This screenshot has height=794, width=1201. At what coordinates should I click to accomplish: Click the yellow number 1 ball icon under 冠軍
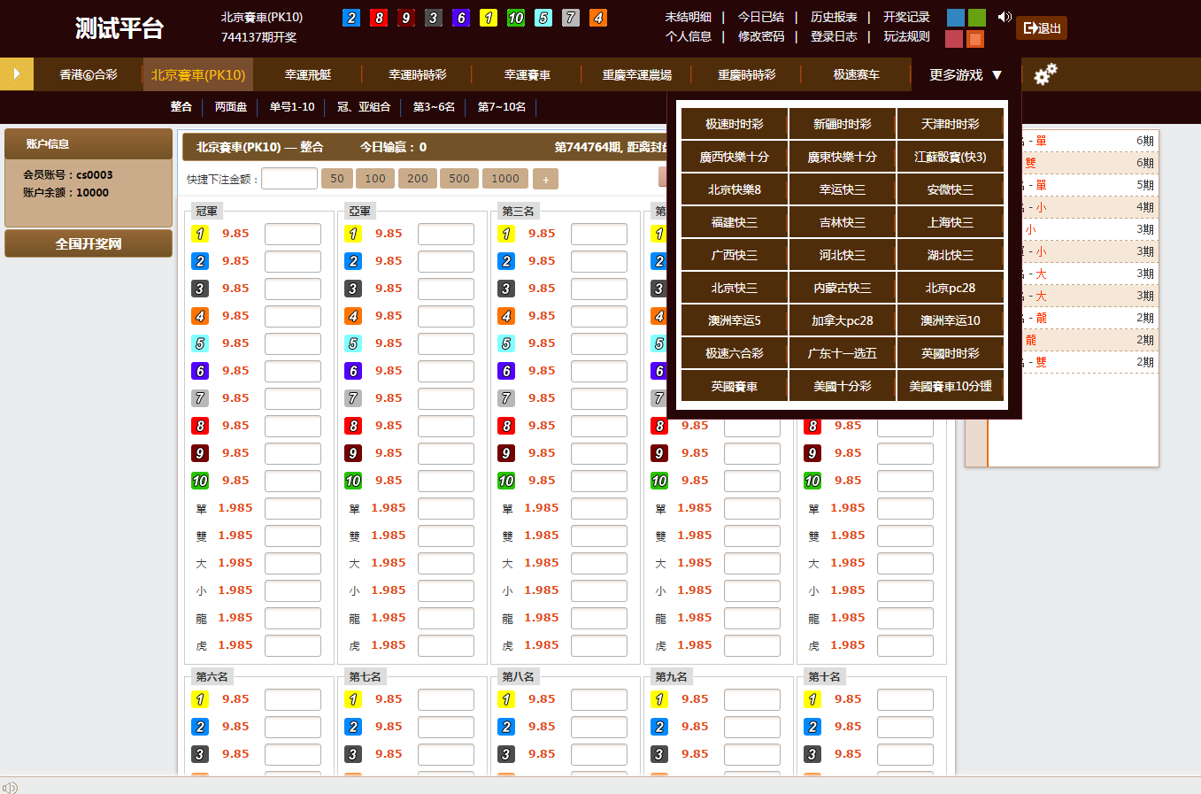(200, 234)
